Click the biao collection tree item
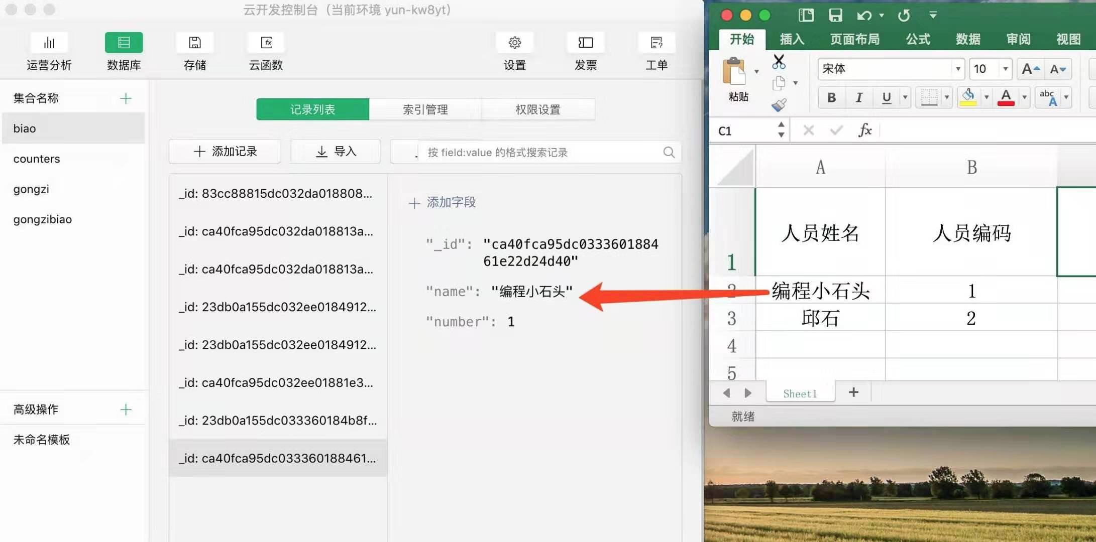 point(72,128)
